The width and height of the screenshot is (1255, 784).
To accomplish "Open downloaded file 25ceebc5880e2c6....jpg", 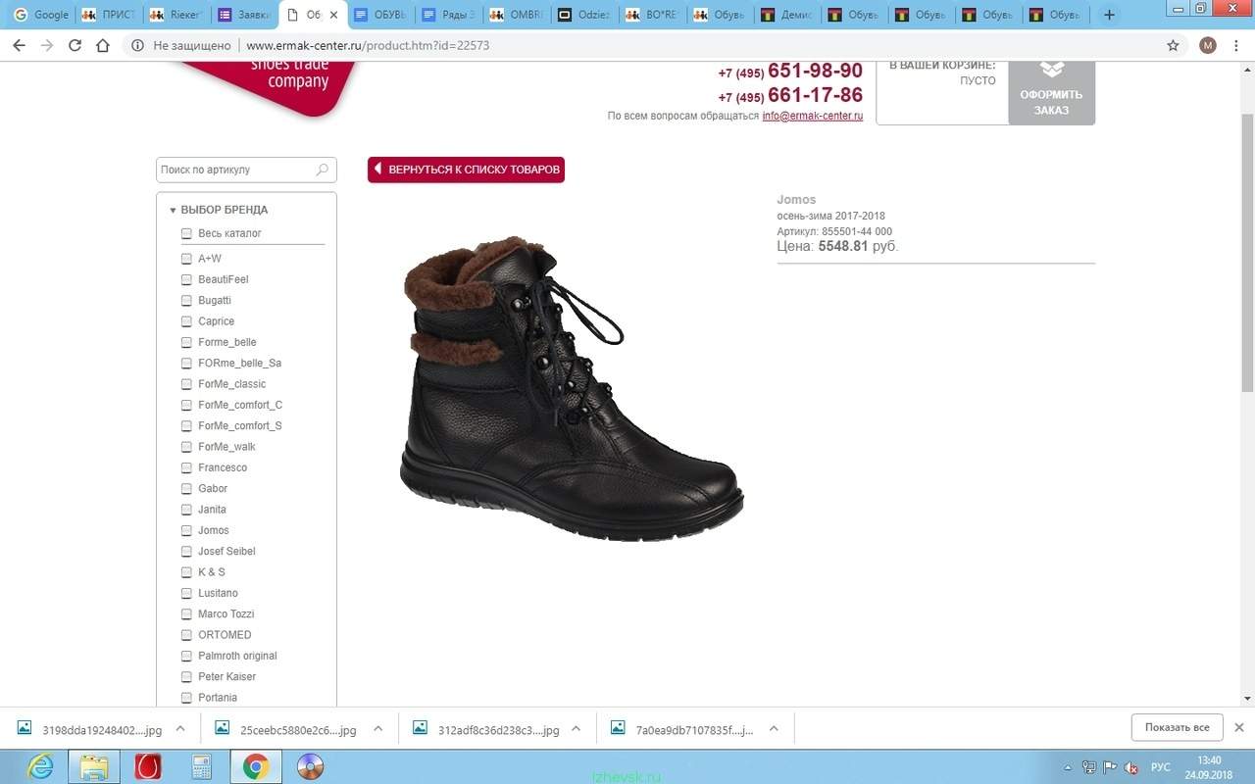I will (285, 729).
